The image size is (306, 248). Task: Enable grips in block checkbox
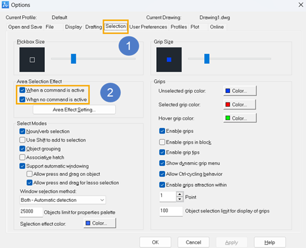pyautogui.click(x=162, y=142)
